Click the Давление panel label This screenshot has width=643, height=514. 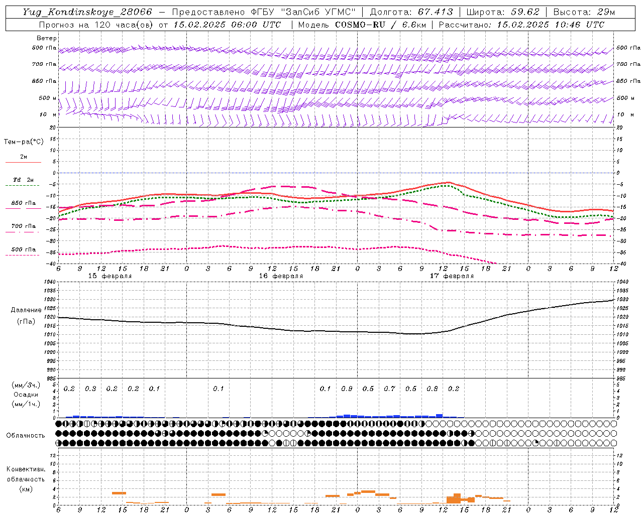[x=26, y=310]
